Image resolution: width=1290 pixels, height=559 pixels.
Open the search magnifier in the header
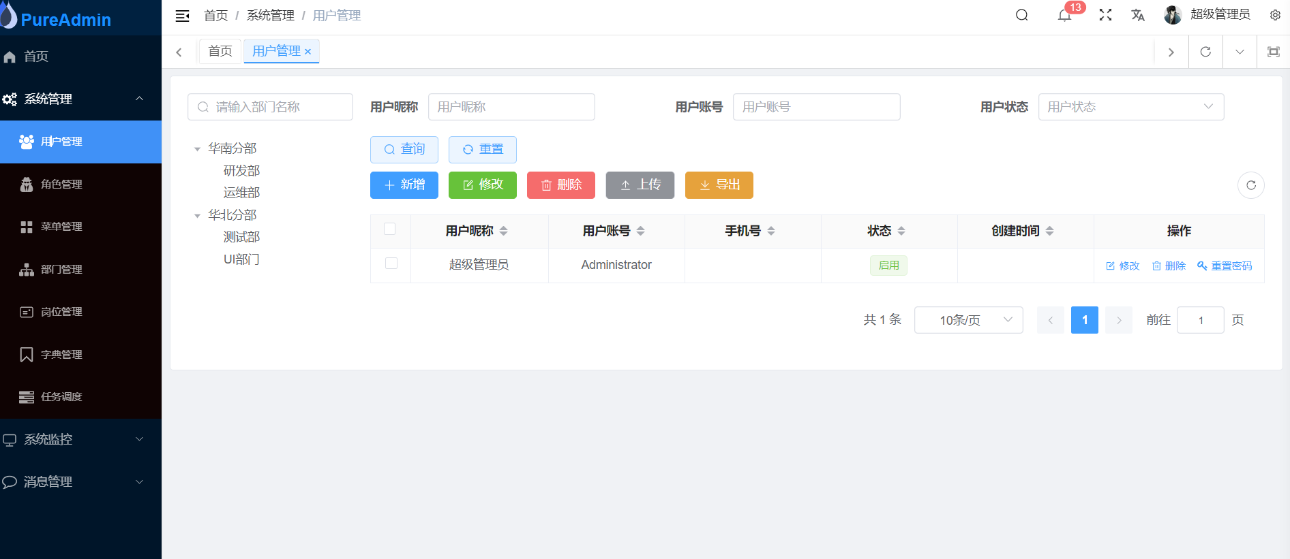coord(1021,15)
